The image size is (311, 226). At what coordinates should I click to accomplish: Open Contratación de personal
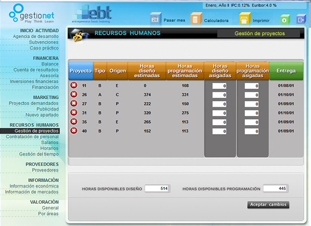pyautogui.click(x=32, y=137)
